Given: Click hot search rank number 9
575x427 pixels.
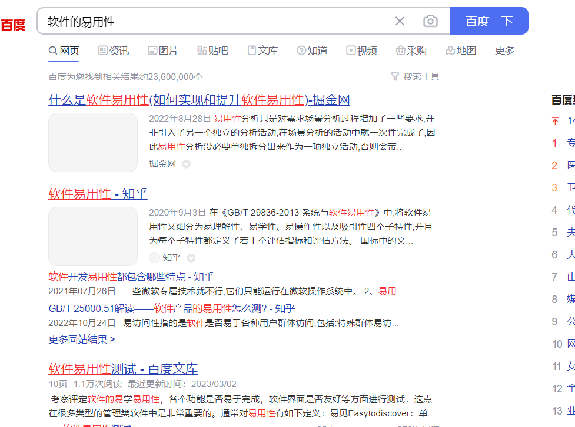Looking at the screenshot, I should pos(554,322).
